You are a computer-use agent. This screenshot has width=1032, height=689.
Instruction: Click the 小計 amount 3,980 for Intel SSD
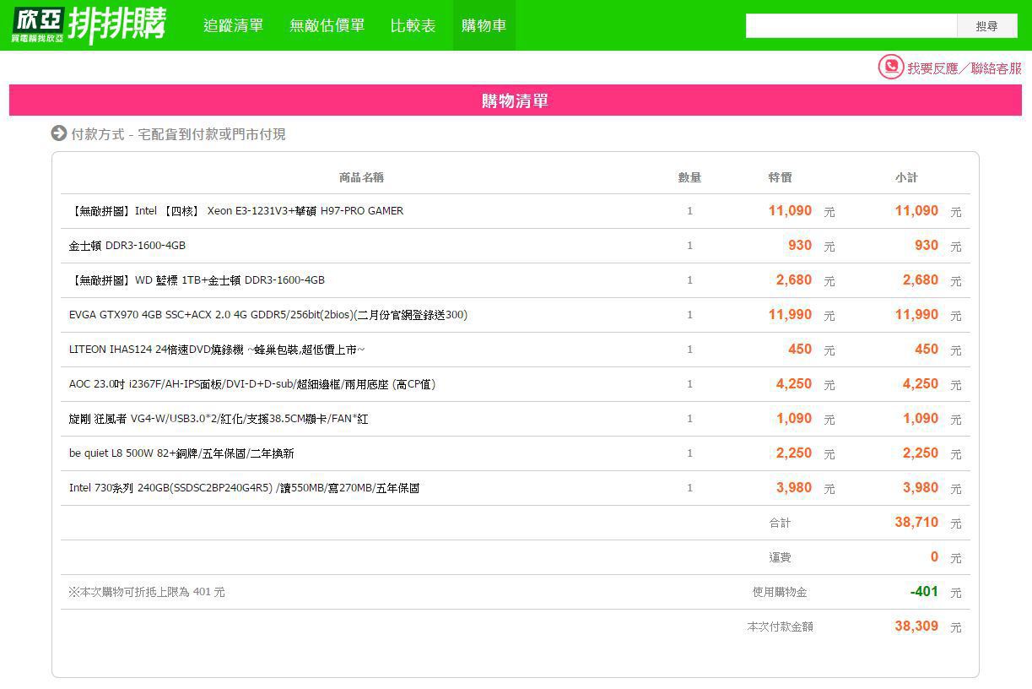tap(921, 488)
